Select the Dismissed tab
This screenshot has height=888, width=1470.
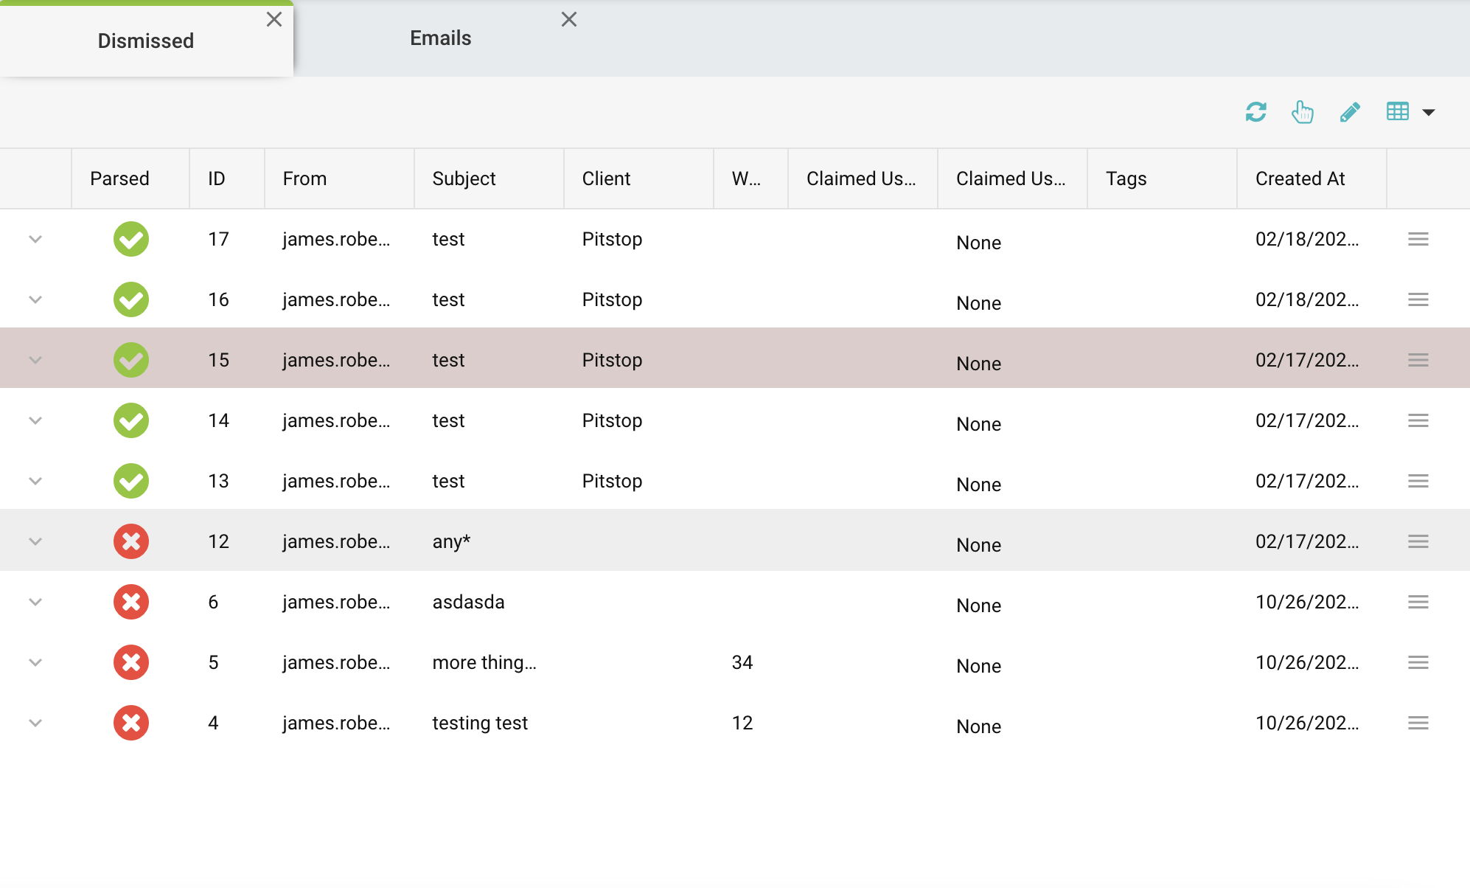pyautogui.click(x=146, y=41)
